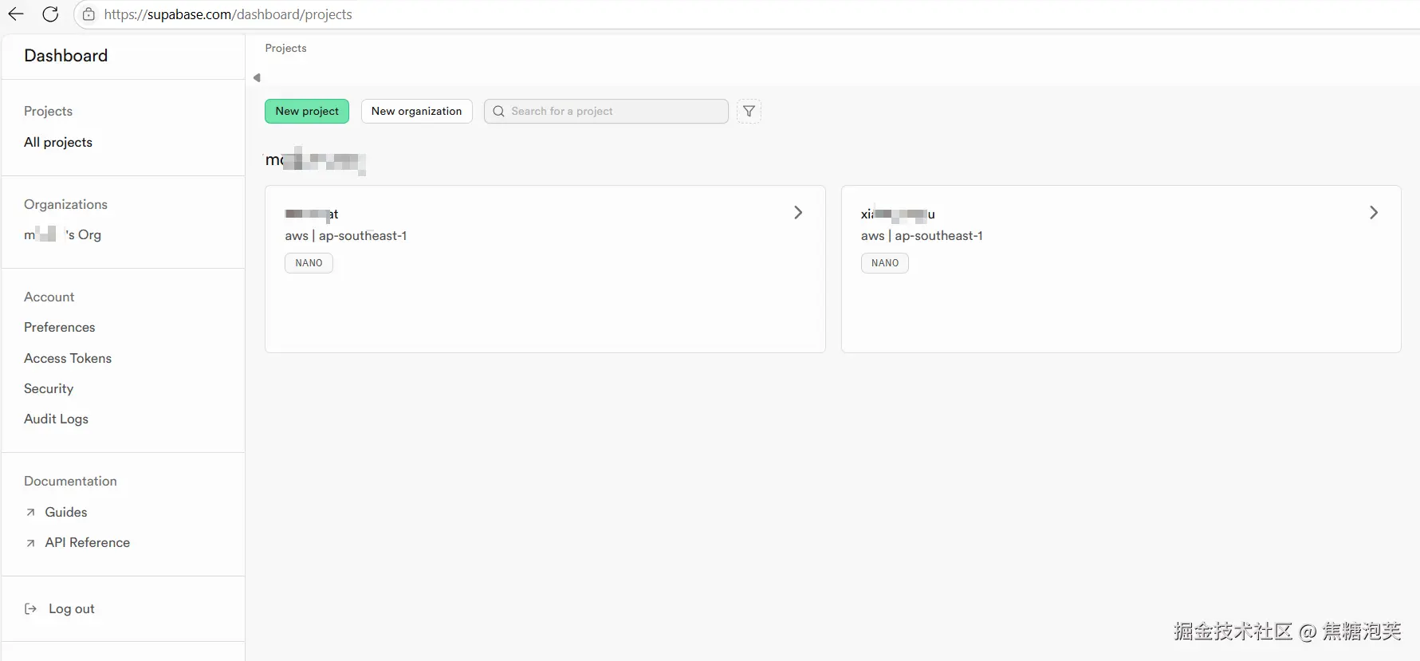Collapse the sidebar with the triangle arrow
1420x661 pixels.
coord(257,77)
